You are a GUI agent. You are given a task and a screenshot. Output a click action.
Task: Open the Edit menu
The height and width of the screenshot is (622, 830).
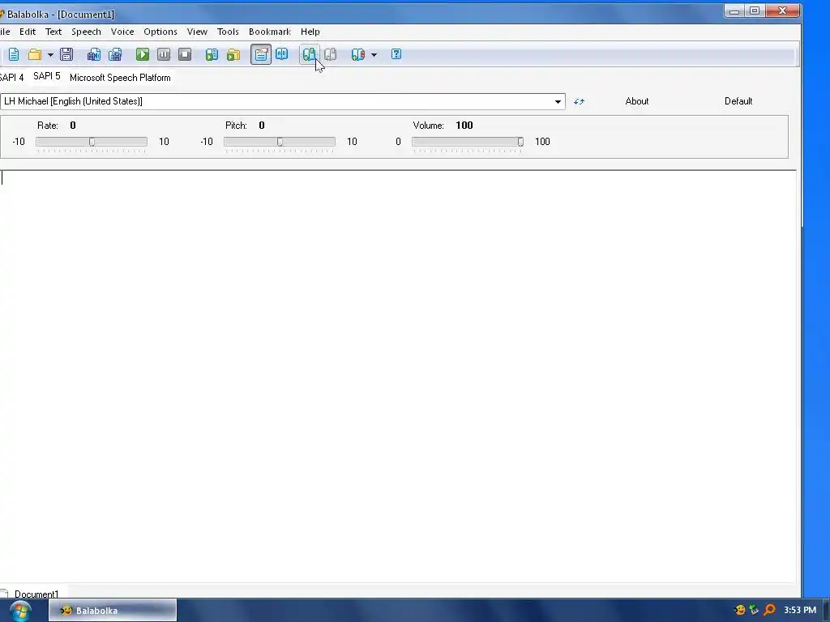click(28, 32)
